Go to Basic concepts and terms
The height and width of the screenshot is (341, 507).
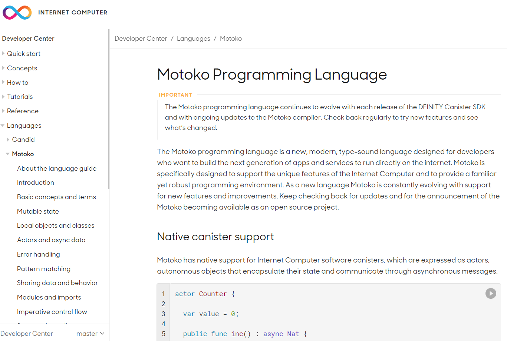56,197
